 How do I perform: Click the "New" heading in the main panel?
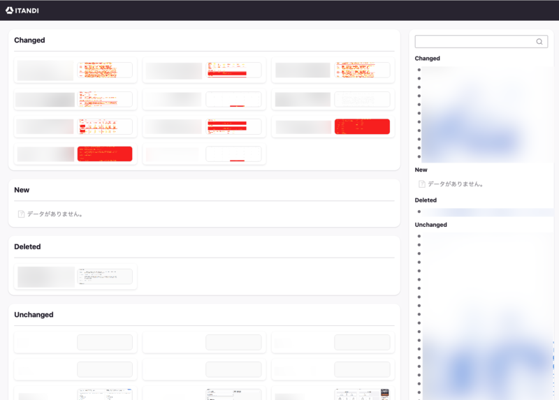22,190
